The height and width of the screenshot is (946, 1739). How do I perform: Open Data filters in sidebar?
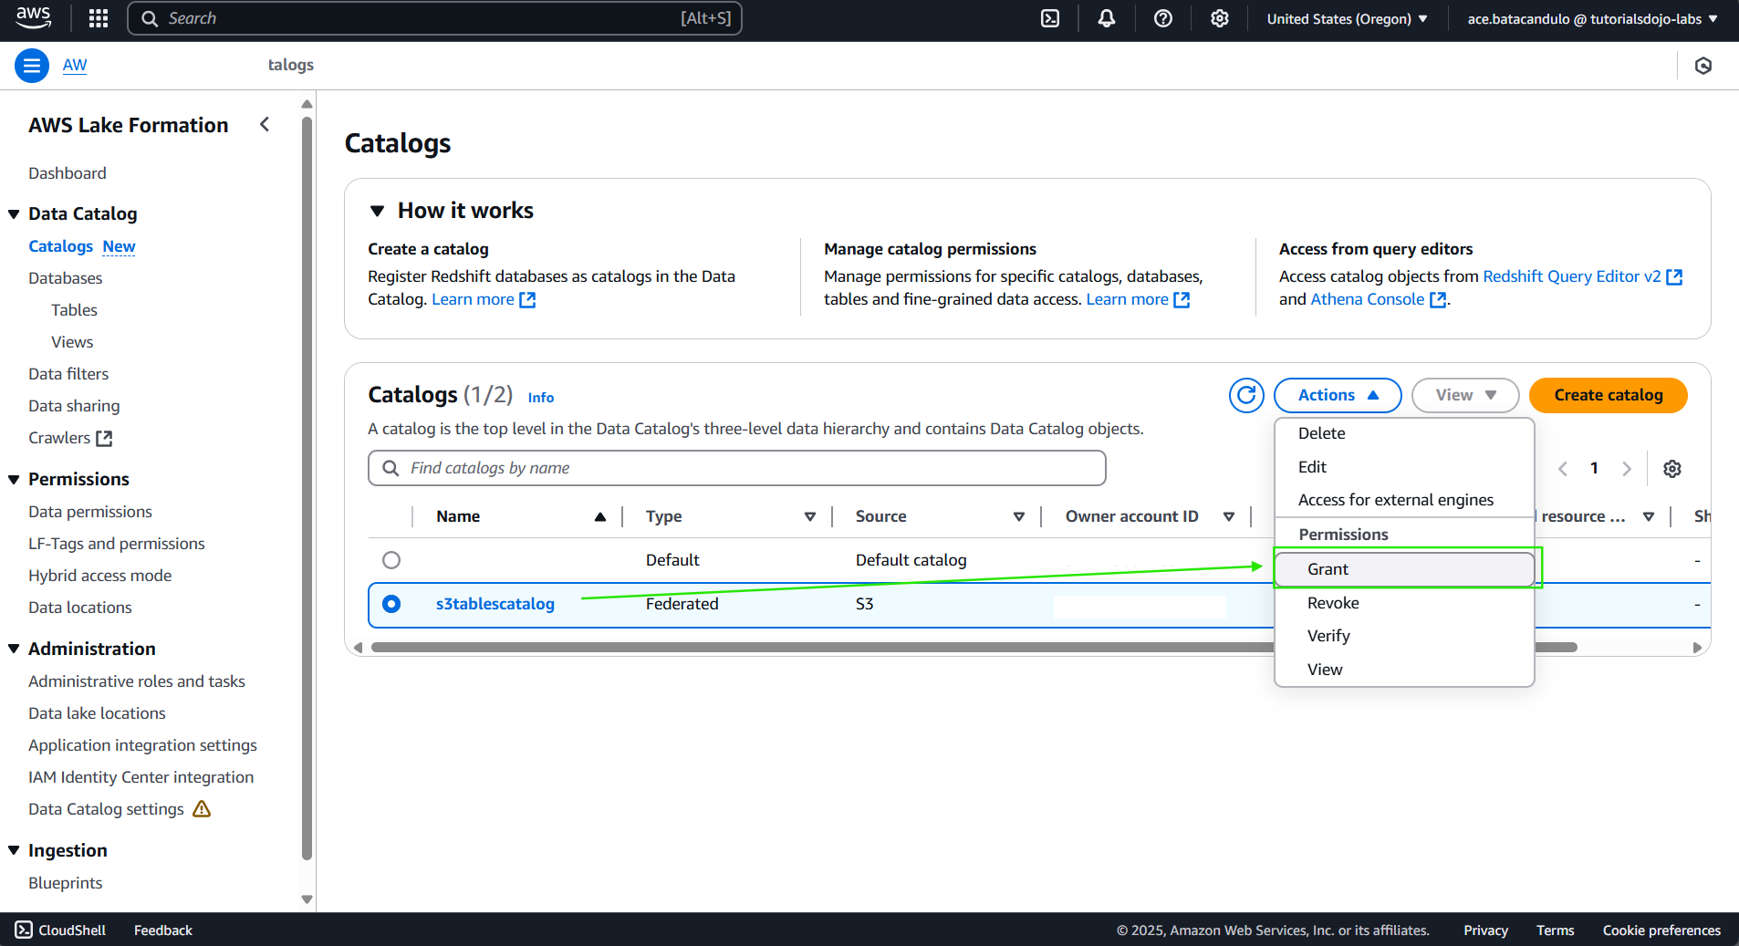pyautogui.click(x=68, y=374)
